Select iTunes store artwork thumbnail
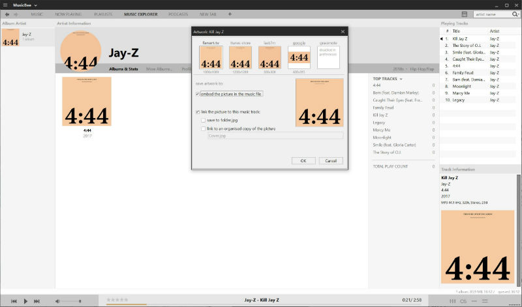Screen dimensions: 522x307 (240, 57)
